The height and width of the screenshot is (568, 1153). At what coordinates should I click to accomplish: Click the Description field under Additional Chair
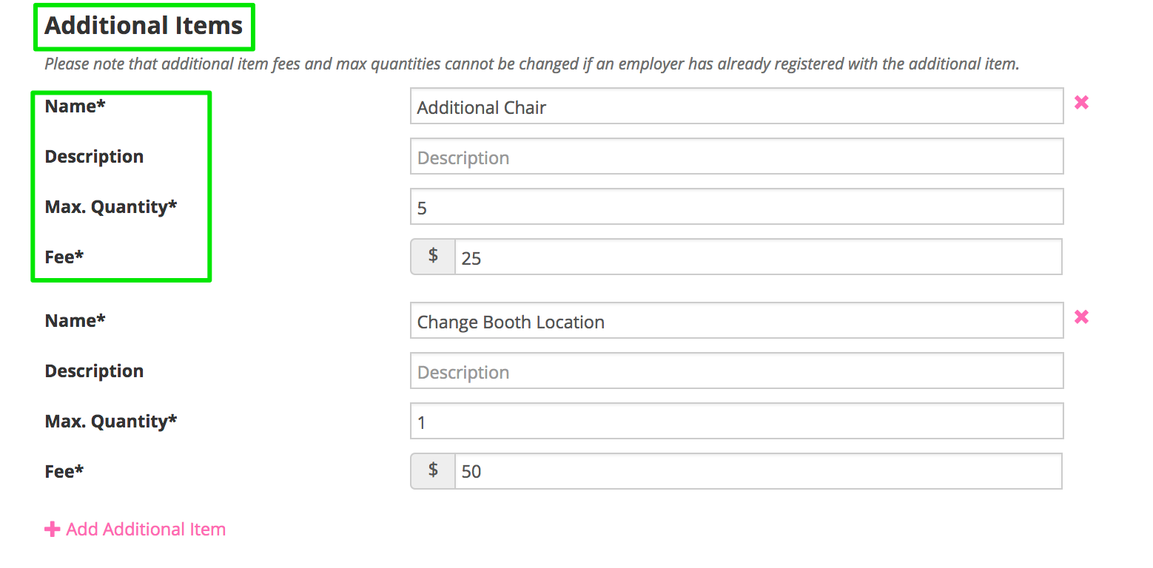(736, 158)
